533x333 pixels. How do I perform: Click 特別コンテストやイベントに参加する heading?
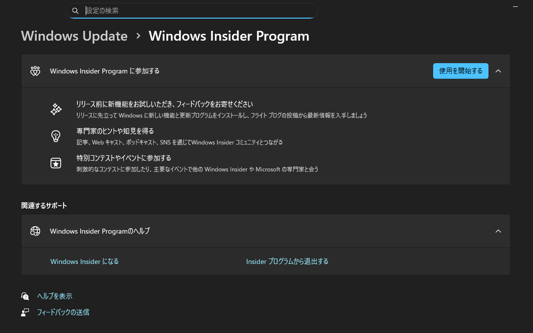pyautogui.click(x=124, y=158)
